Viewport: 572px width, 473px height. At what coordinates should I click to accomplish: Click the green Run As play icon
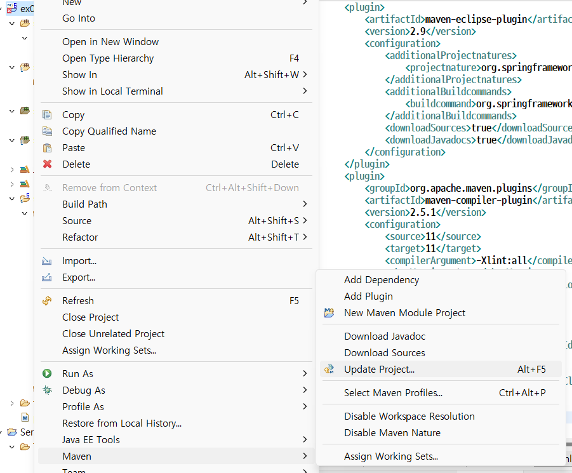[47, 373]
